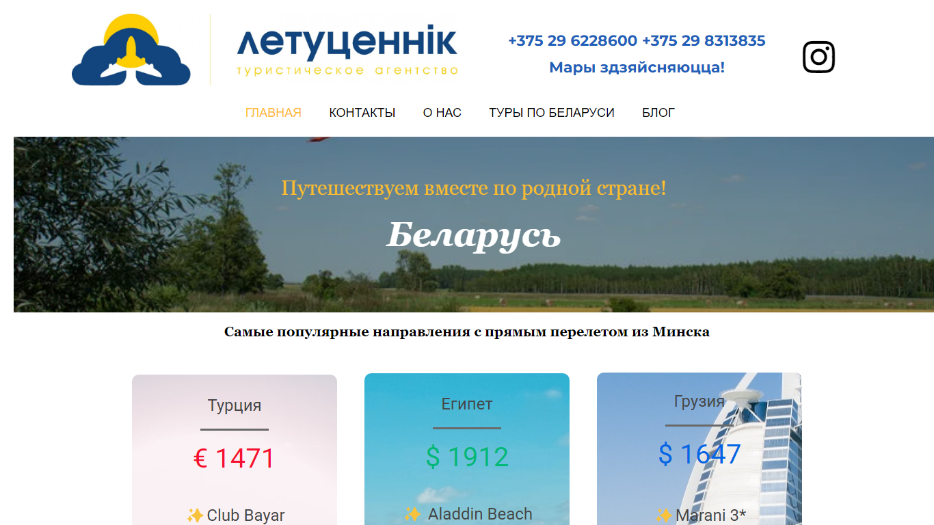
Task: Open the О НАС menu item
Action: 442,113
